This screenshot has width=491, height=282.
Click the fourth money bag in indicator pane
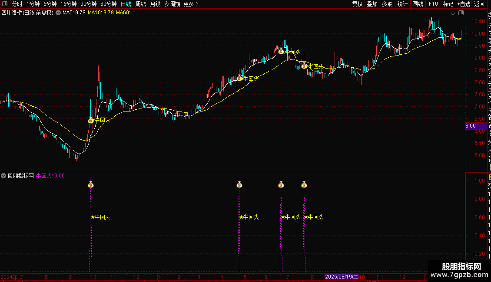(304, 184)
